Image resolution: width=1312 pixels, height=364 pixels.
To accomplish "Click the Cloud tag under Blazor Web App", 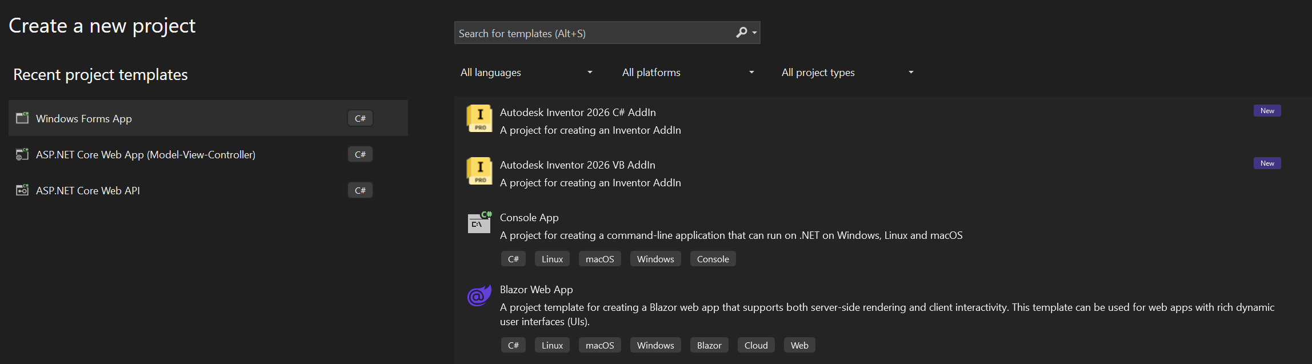I will coord(756,346).
